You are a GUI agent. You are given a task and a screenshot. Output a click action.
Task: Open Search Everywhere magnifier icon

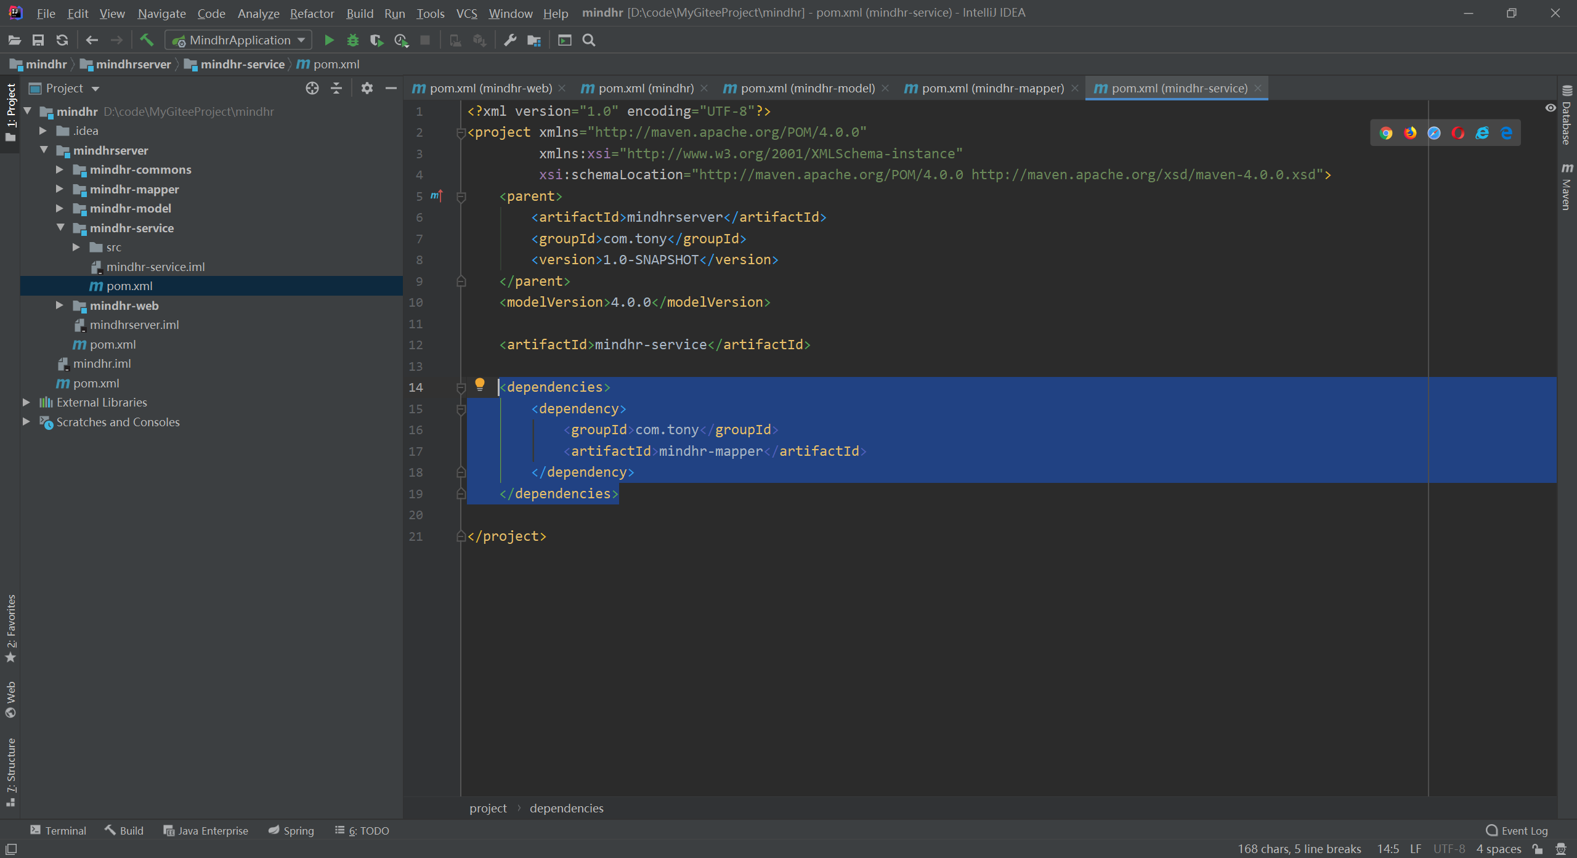589,40
